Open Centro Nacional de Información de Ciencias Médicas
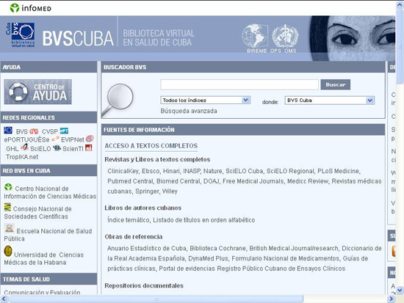 [50, 192]
